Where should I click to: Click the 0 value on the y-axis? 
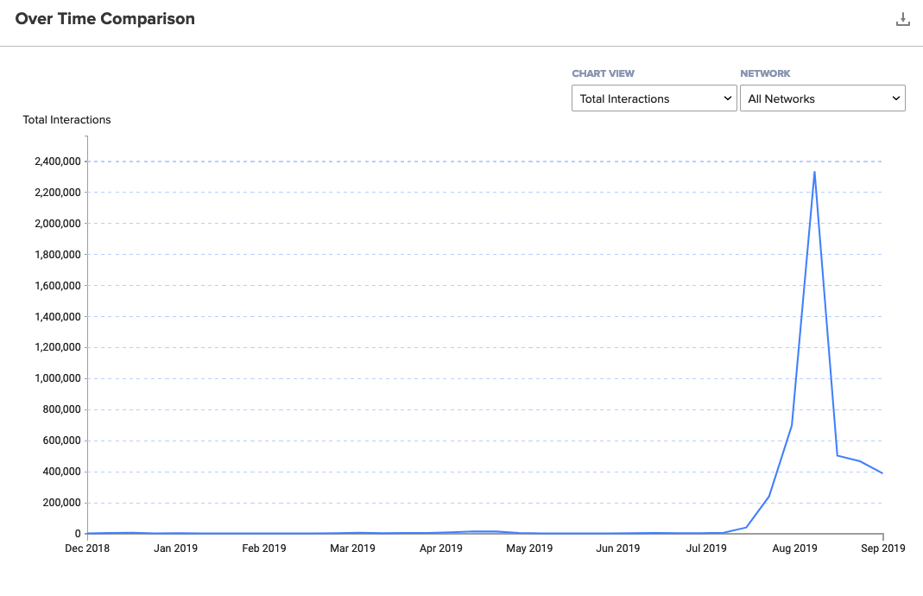pyautogui.click(x=77, y=534)
